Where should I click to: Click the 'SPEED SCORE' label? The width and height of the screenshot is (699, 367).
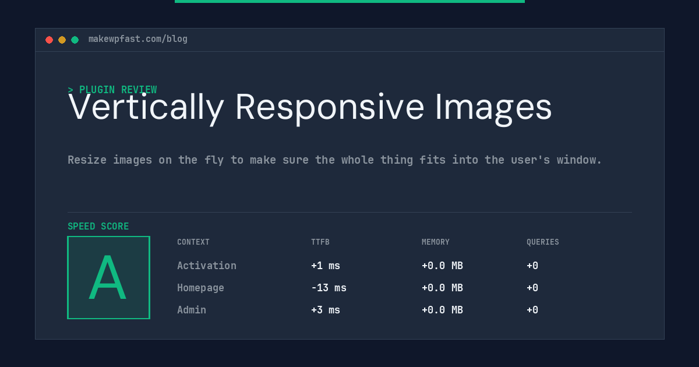[98, 226]
